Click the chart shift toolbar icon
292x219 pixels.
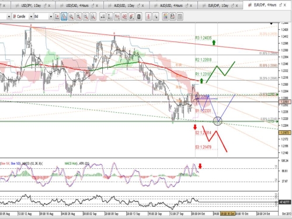tap(57, 17)
